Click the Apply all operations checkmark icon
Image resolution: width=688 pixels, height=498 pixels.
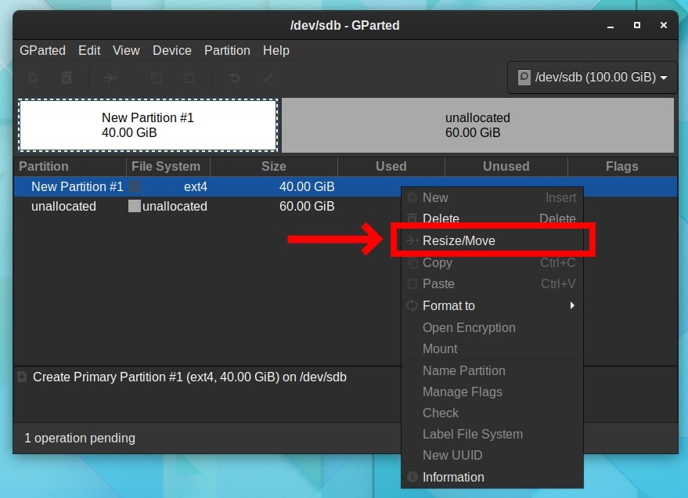tap(268, 78)
